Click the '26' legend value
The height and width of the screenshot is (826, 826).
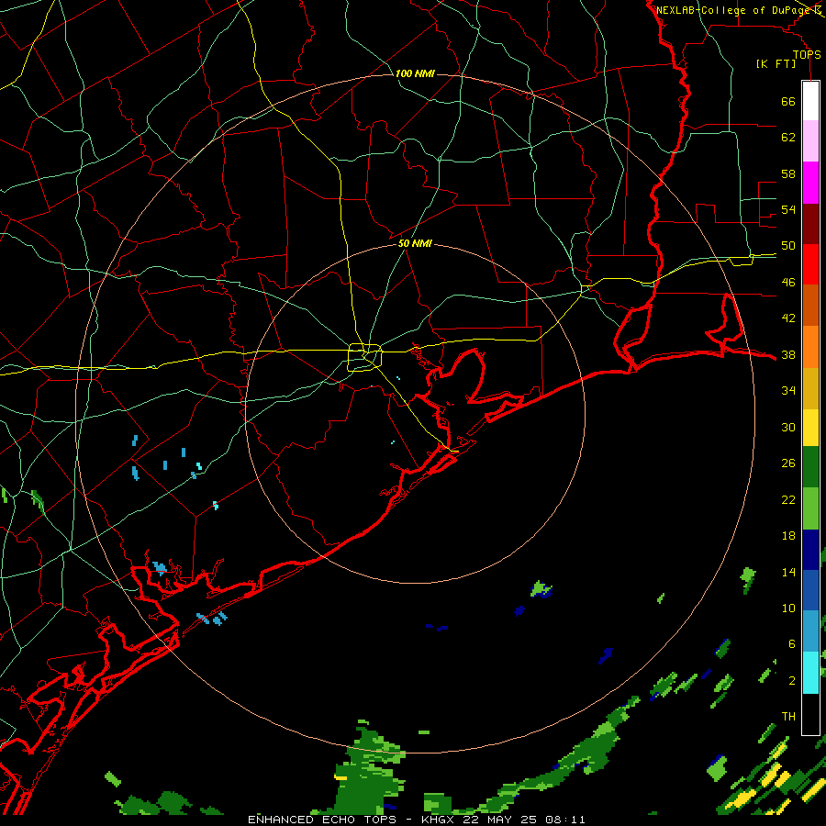[788, 463]
